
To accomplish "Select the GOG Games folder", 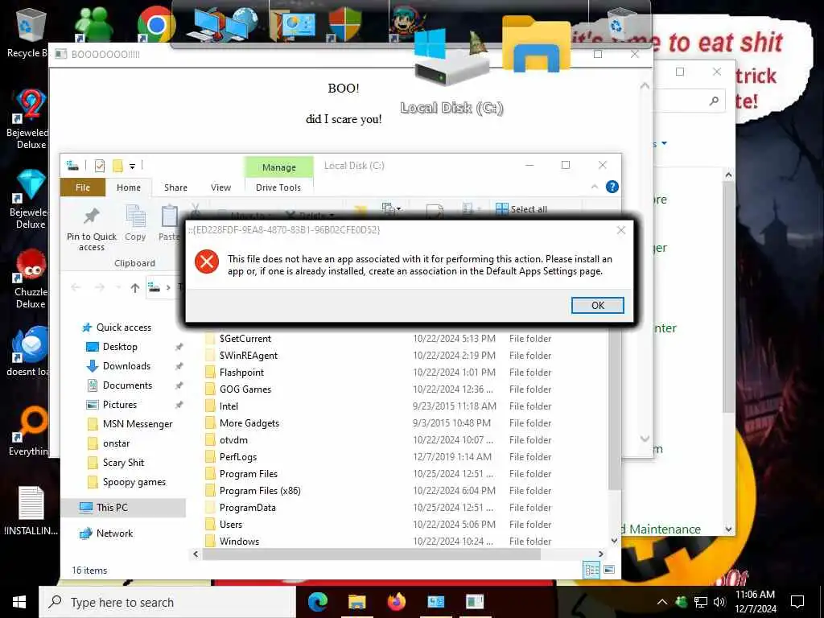I will pos(245,389).
